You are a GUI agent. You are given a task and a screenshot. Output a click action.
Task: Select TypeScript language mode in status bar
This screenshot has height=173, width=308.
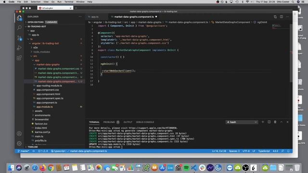pos(264,151)
